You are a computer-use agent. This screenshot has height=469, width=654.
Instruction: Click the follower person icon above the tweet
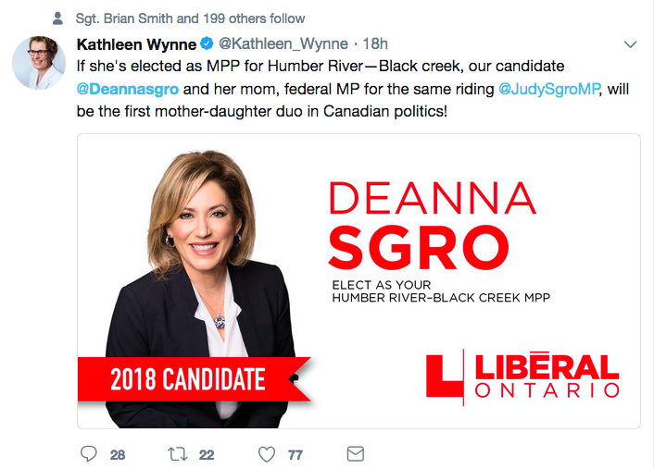click(x=57, y=19)
